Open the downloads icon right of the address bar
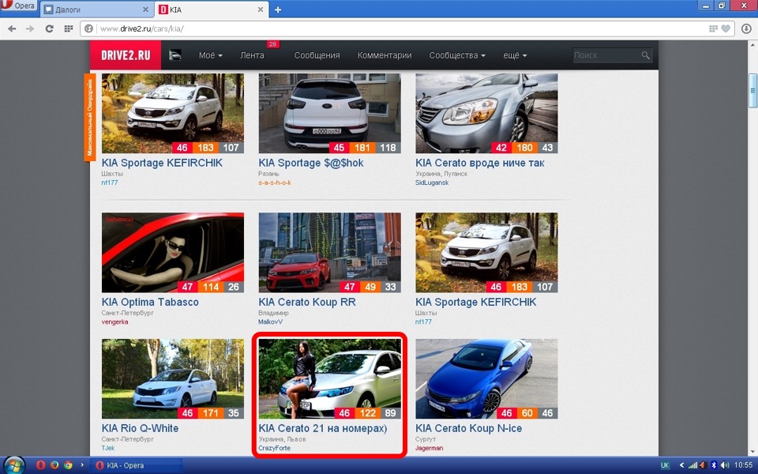This screenshot has width=758, height=474. pyautogui.click(x=746, y=29)
